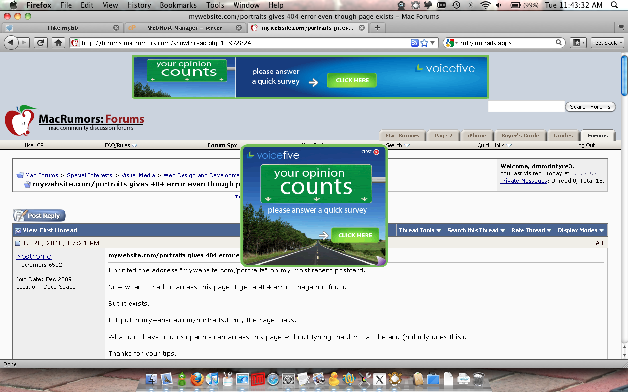Image resolution: width=628 pixels, height=392 pixels.
Task: Run search with the magnifier in search bar
Action: click(x=558, y=43)
